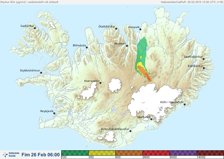Click the 'Stykkishólmur' label
The width and height of the screenshot is (224, 159).
point(30,71)
